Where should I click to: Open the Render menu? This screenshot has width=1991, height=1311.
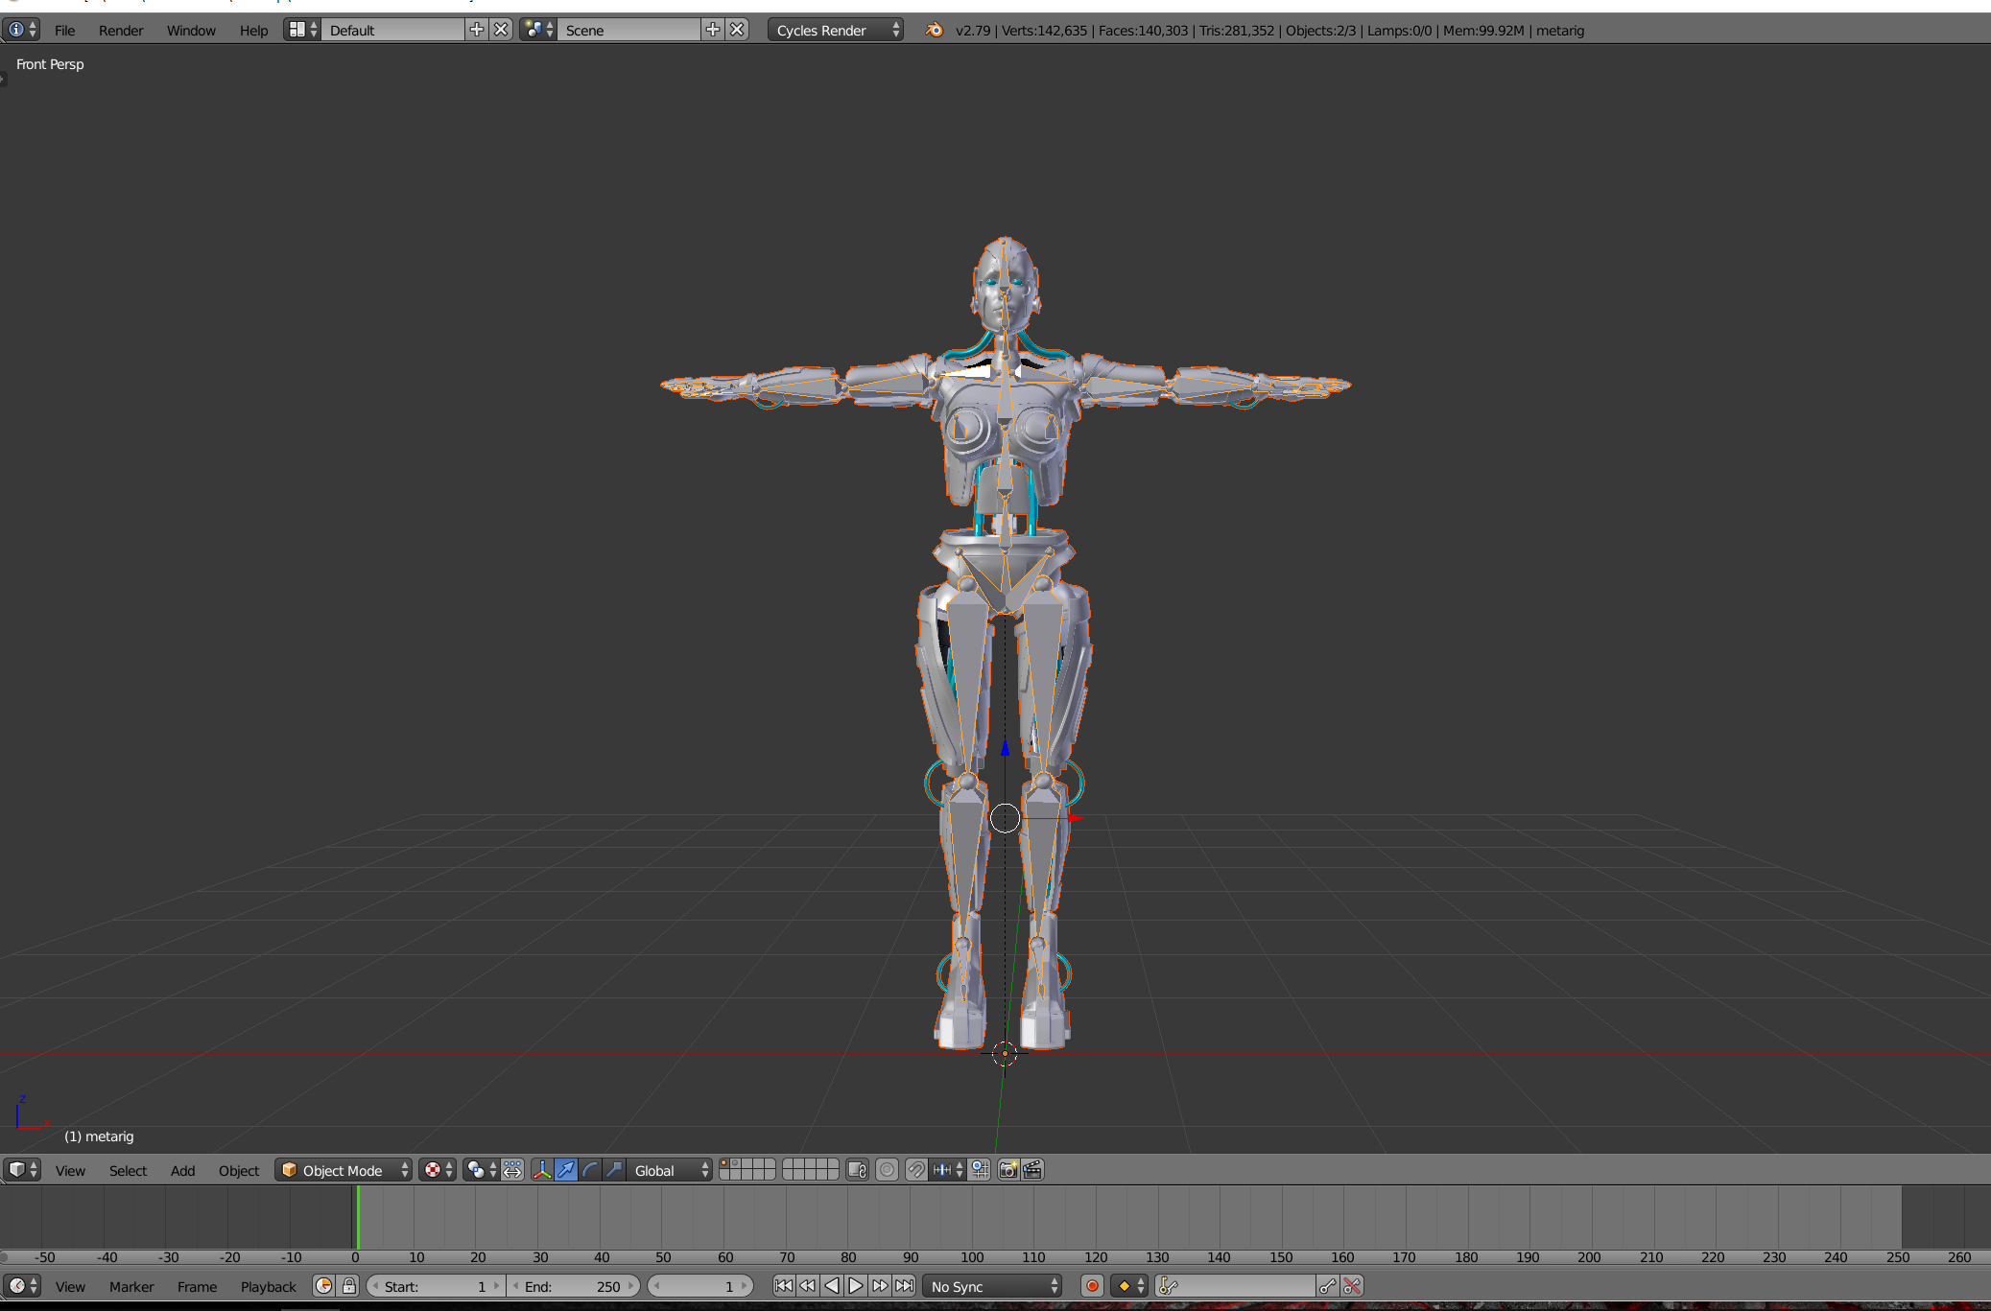pyautogui.click(x=121, y=30)
